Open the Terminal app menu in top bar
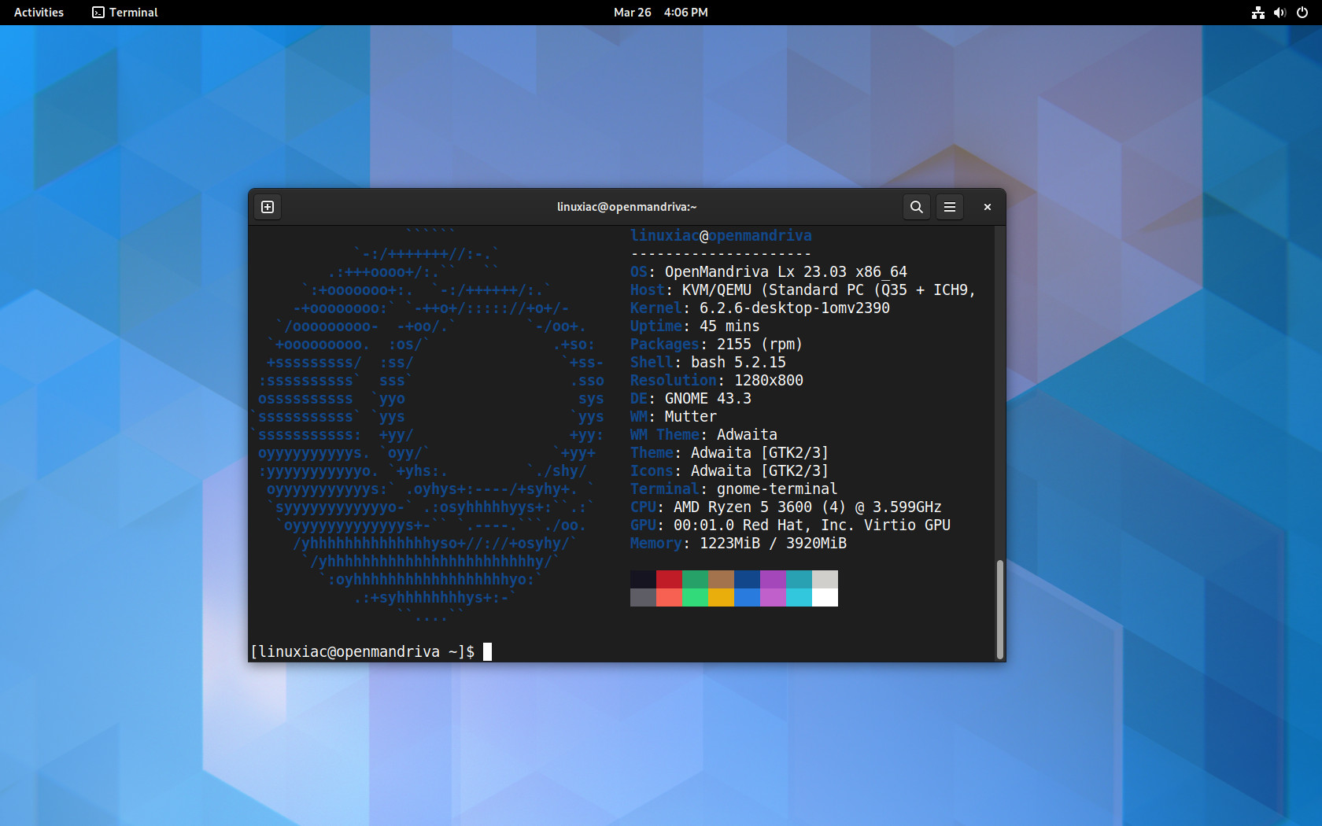The width and height of the screenshot is (1322, 826). [125, 13]
